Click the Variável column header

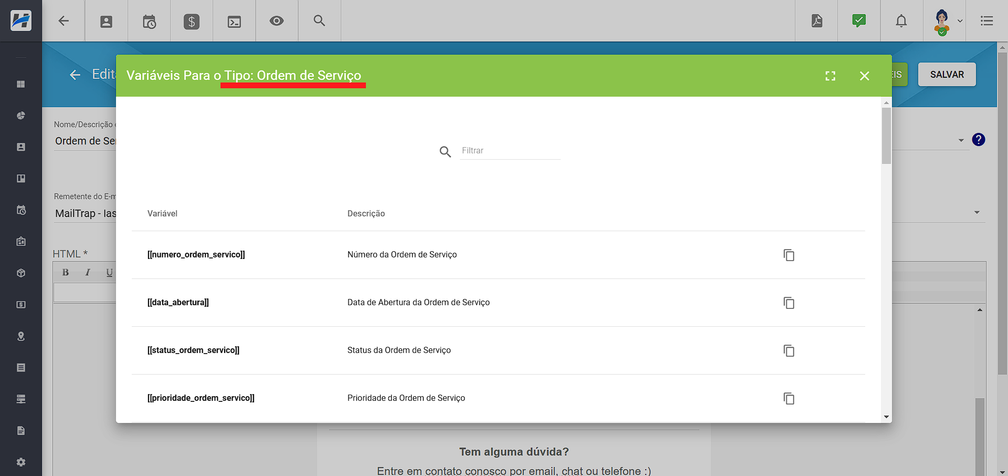(x=162, y=213)
